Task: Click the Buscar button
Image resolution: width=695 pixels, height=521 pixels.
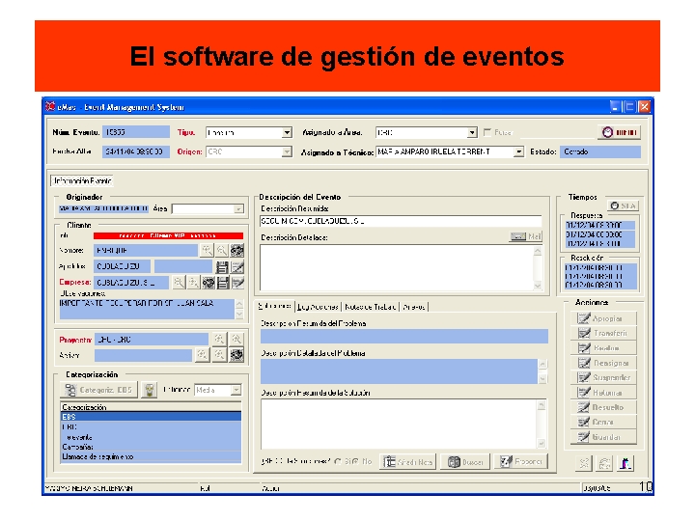Action: tap(465, 461)
